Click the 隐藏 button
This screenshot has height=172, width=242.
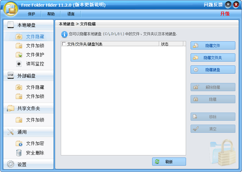pos(213,99)
